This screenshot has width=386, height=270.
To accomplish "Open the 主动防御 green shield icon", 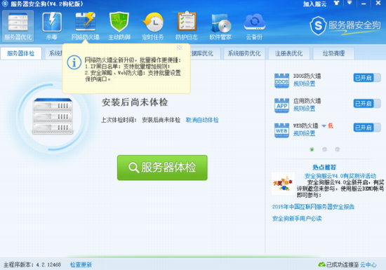I will tap(119, 26).
